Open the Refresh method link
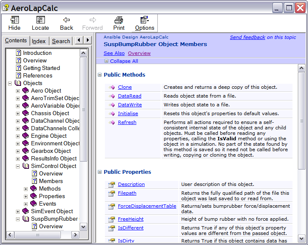 (x=127, y=122)
